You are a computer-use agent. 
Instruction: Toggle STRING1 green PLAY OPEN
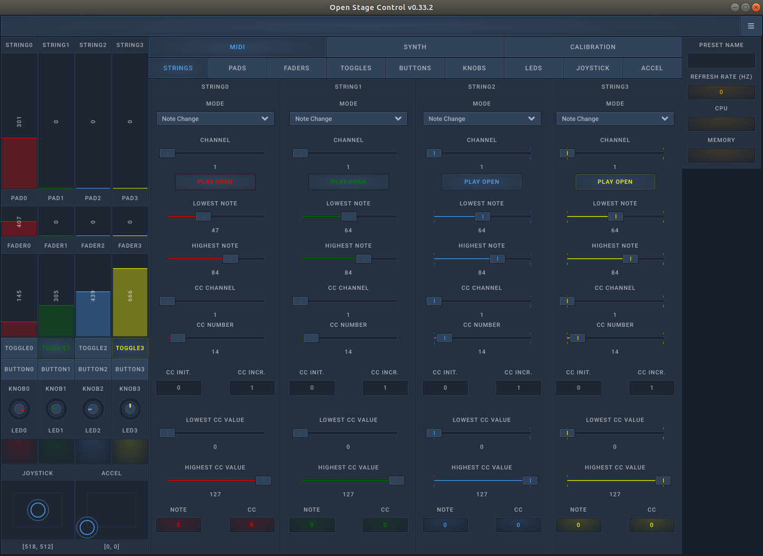[348, 182]
